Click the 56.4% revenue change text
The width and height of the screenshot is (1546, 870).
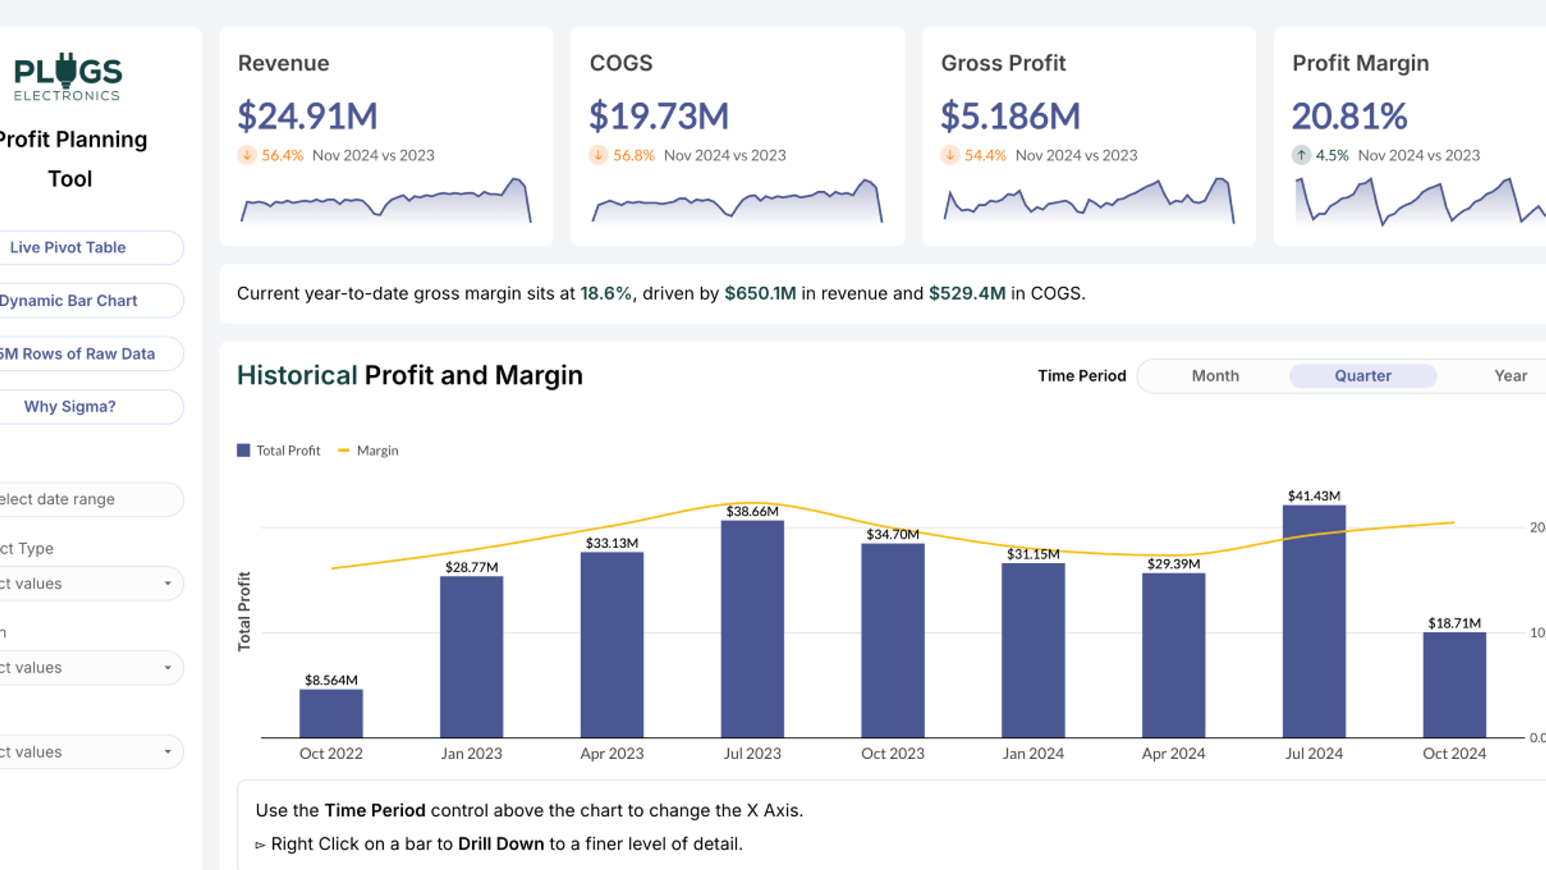click(x=283, y=155)
